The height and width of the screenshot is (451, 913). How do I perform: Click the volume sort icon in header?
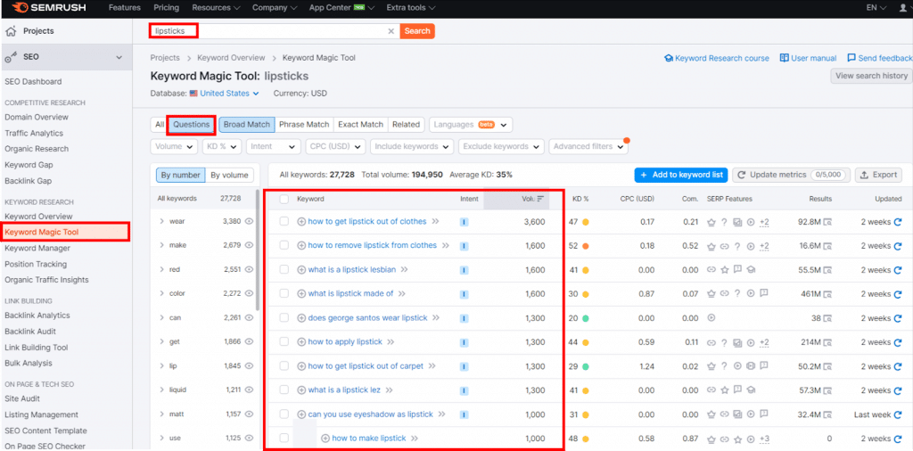click(540, 199)
